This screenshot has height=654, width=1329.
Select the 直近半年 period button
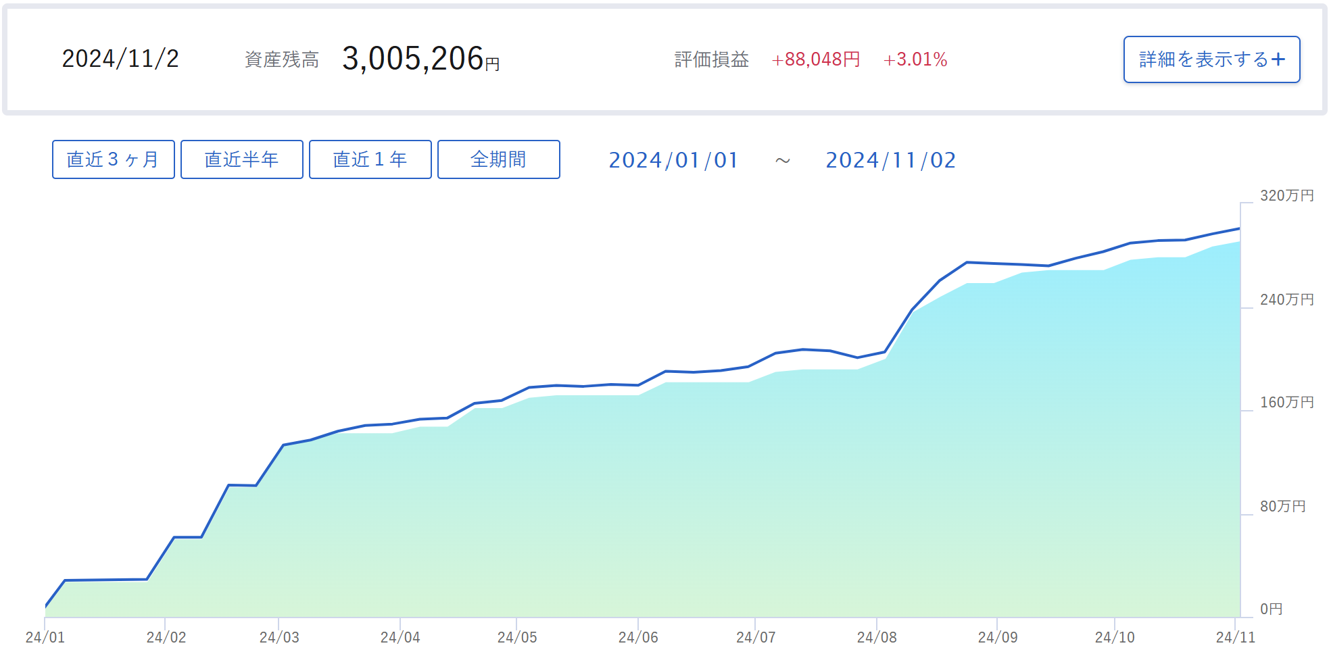tap(242, 159)
